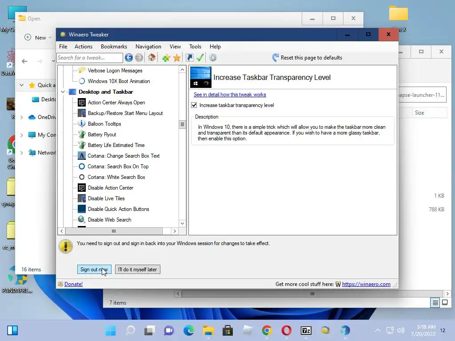Screen dimensions: 455x341
Task: Switch to large icons view in rear window
Action: tap(444, 303)
